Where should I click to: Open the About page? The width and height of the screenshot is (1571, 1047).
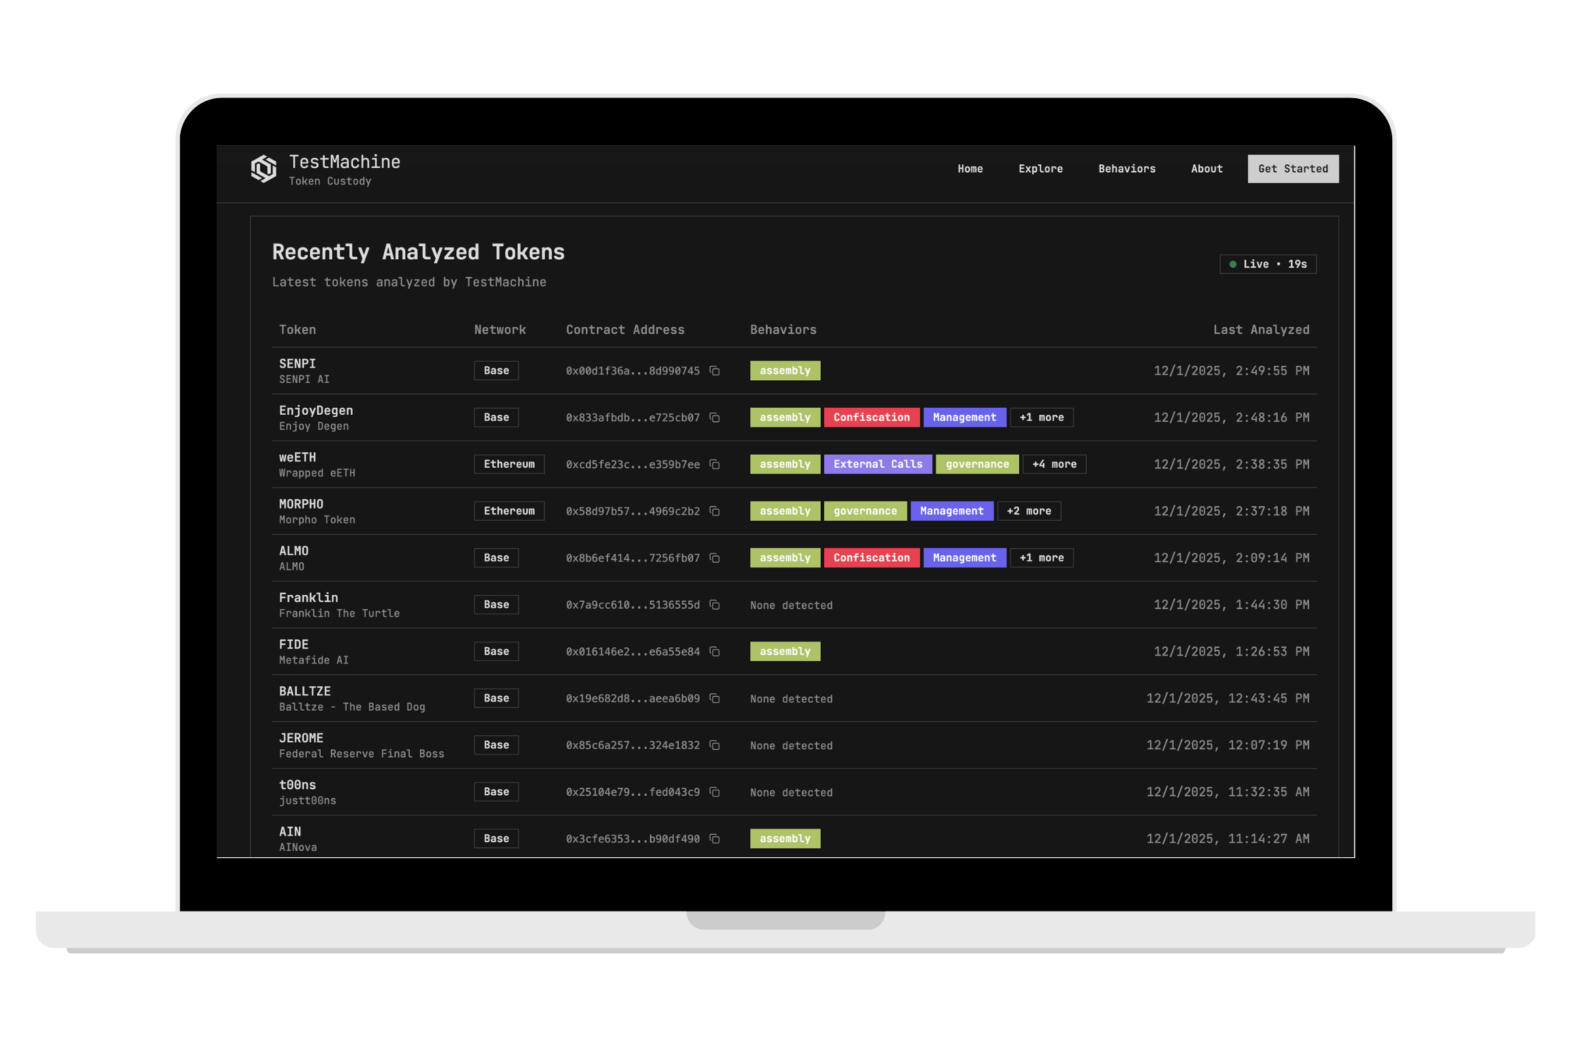1206,169
